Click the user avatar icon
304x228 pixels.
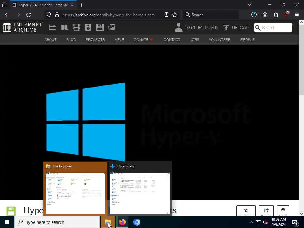coord(178,27)
